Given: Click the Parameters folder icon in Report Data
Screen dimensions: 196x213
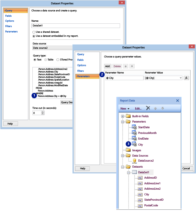Looking at the screenshot, I should coord(128,122).
